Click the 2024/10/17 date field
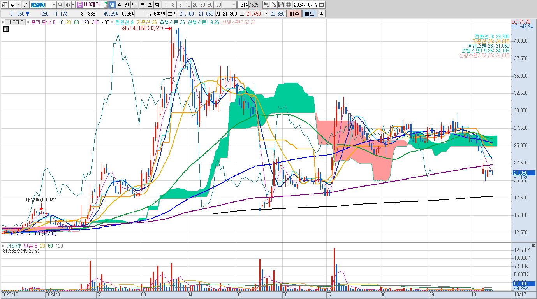 [306, 5]
